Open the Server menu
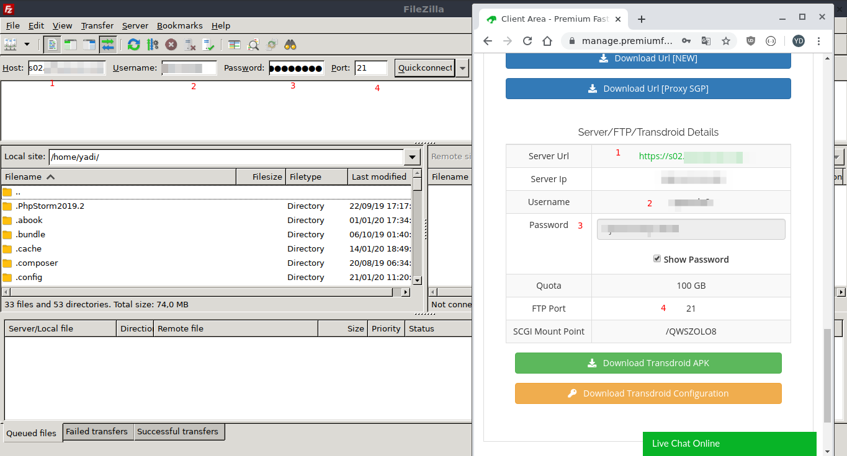This screenshot has width=847, height=456. [135, 25]
